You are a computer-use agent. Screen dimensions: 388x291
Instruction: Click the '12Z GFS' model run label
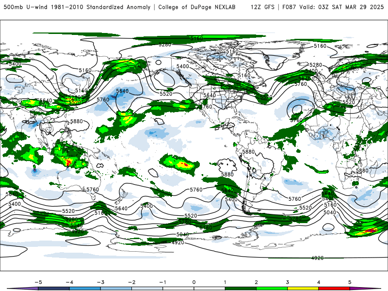262,7
